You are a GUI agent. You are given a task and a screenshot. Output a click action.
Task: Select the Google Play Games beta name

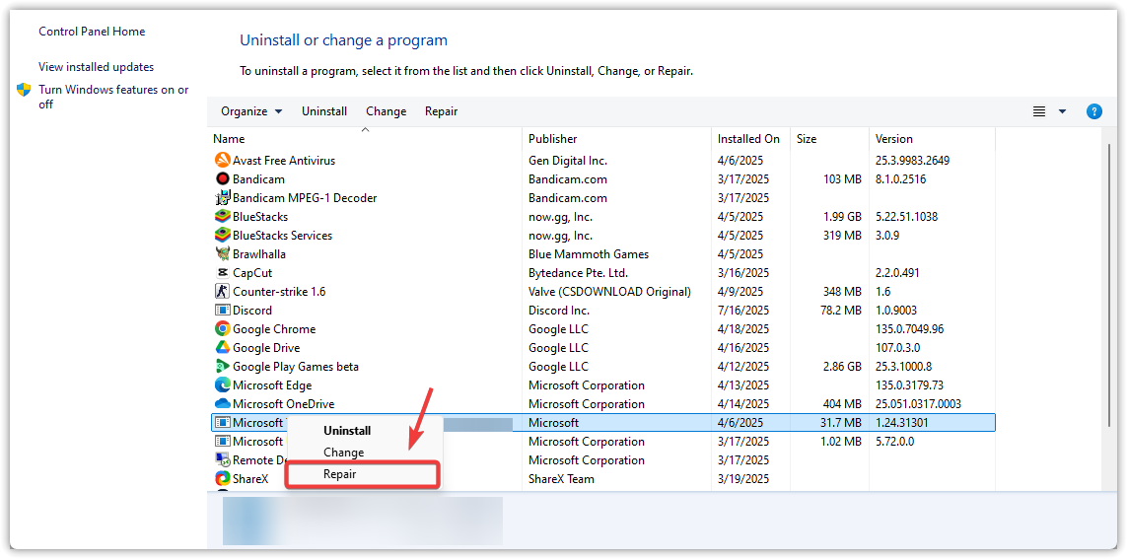tap(296, 366)
